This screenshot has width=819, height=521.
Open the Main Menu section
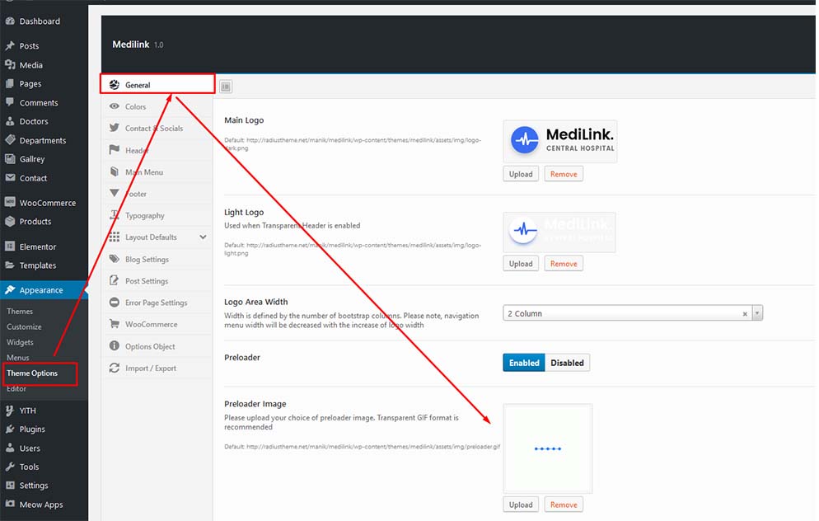point(157,172)
